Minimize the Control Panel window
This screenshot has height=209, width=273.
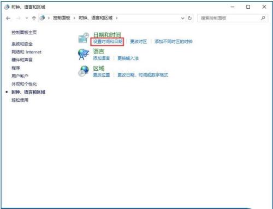coord(233,7)
